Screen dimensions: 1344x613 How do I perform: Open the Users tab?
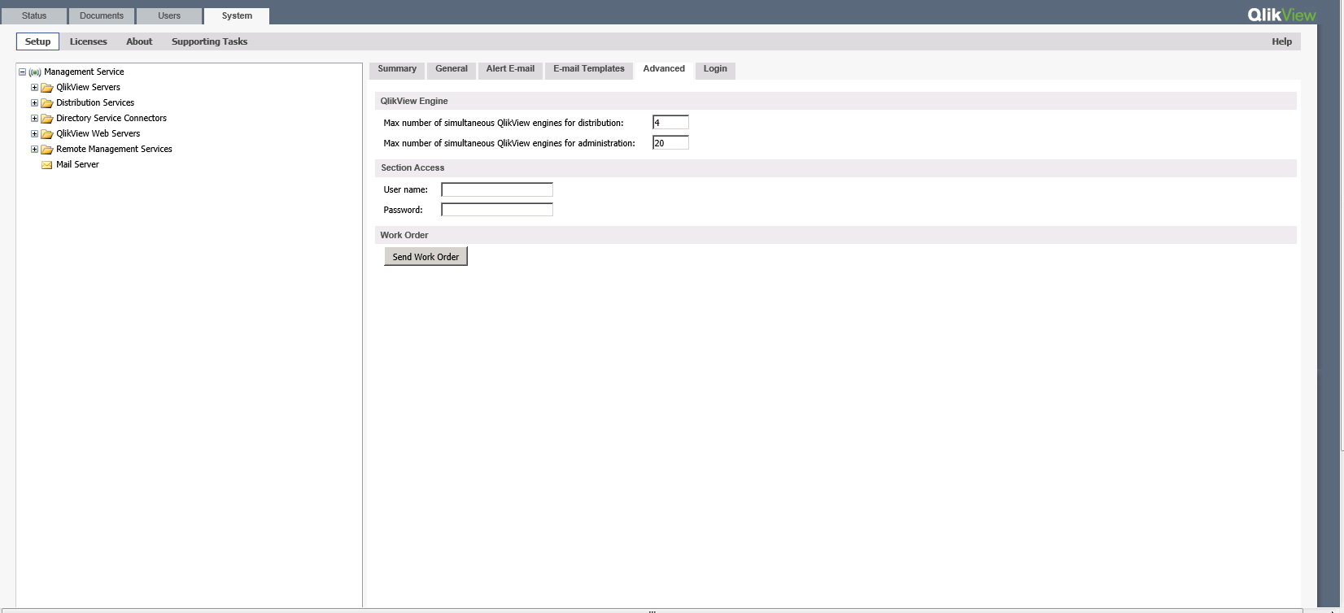click(x=169, y=16)
